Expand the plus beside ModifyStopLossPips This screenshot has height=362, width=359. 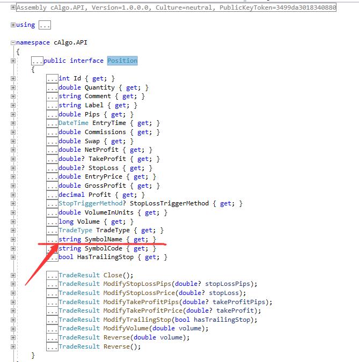13,284
